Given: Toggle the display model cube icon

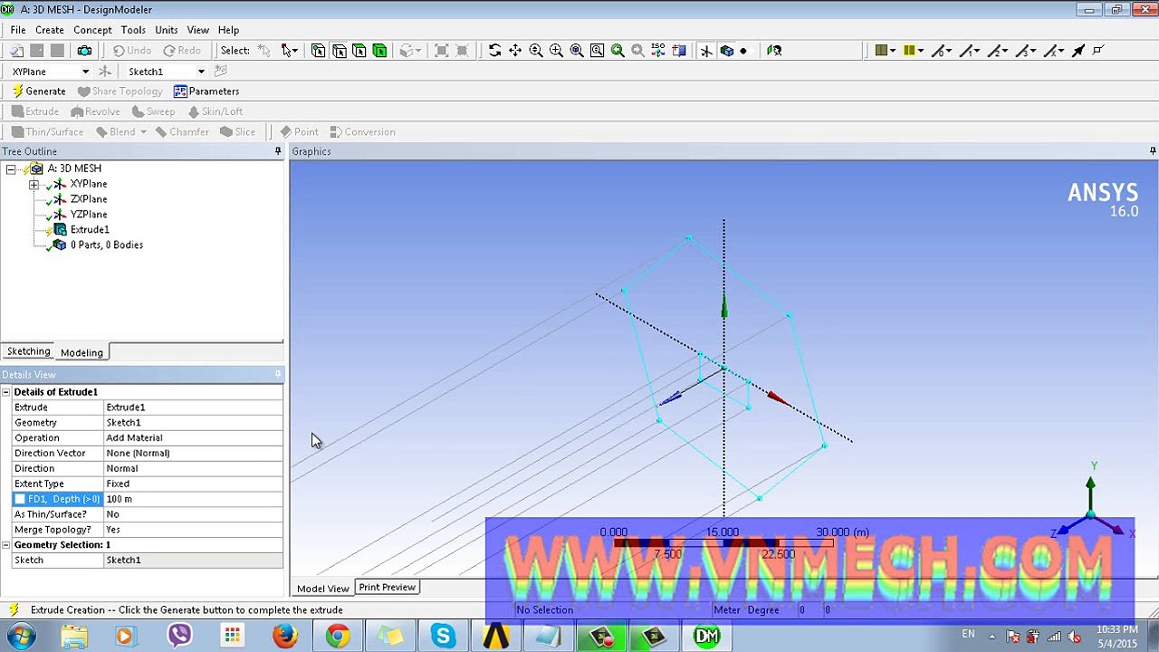Looking at the screenshot, I should [x=726, y=51].
